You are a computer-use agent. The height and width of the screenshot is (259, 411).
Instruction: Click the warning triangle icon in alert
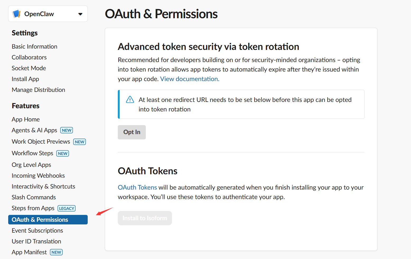(x=130, y=100)
